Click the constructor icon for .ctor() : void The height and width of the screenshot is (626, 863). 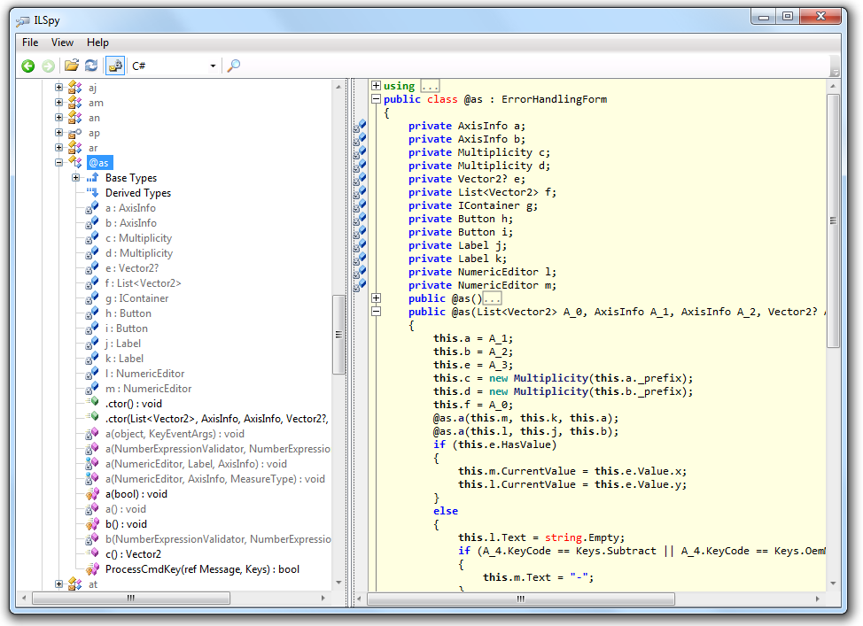pos(92,403)
